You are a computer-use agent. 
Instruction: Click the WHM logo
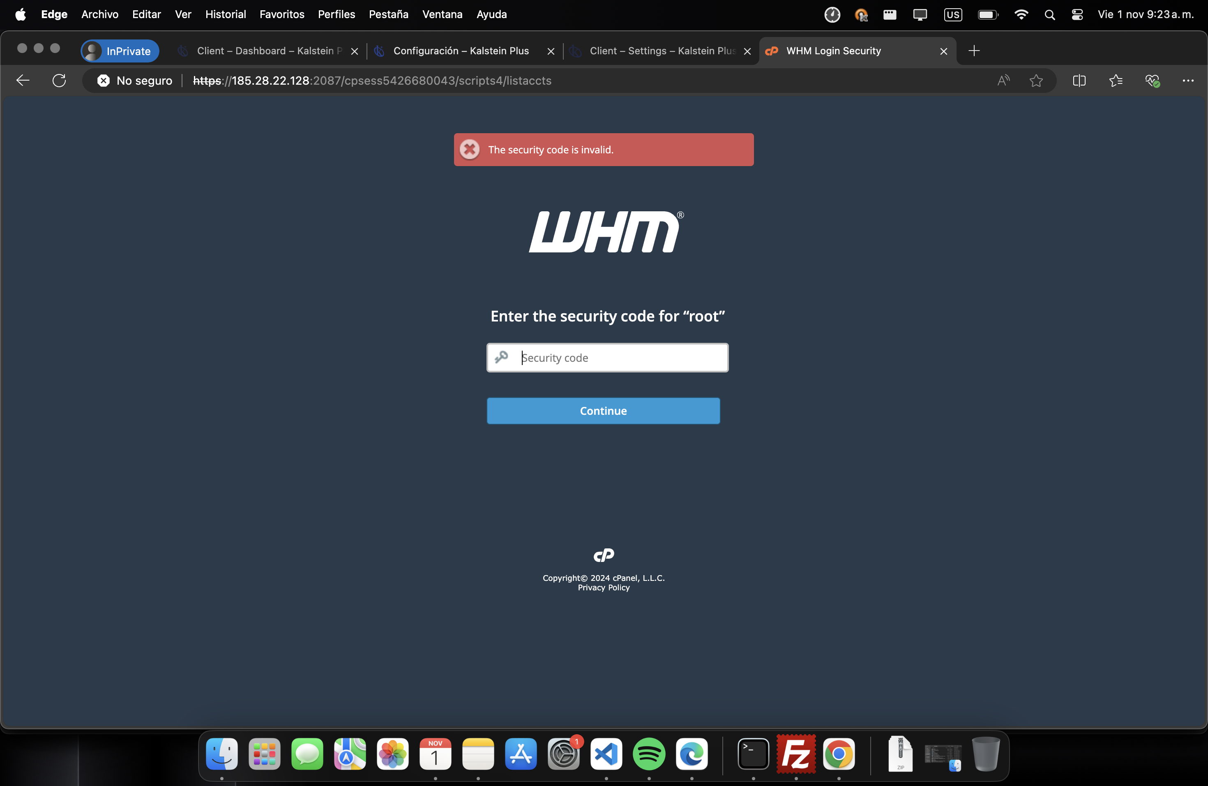point(606,231)
